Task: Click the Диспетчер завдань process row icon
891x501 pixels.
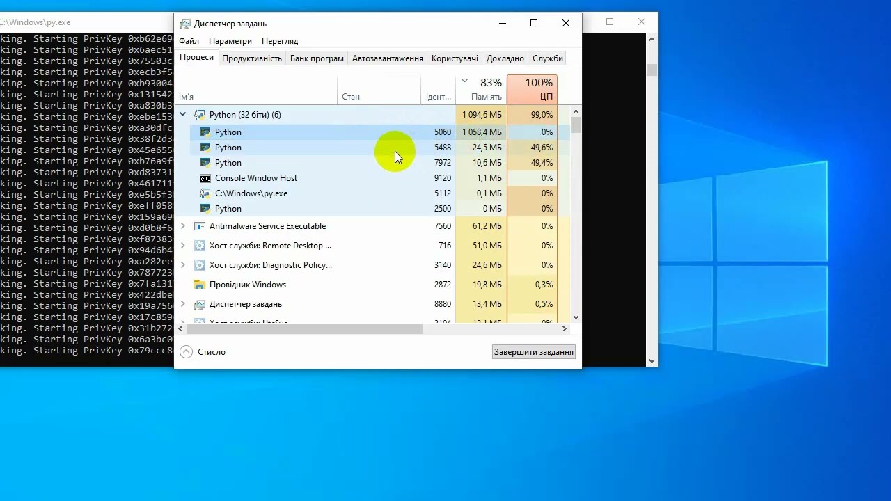Action: [200, 304]
